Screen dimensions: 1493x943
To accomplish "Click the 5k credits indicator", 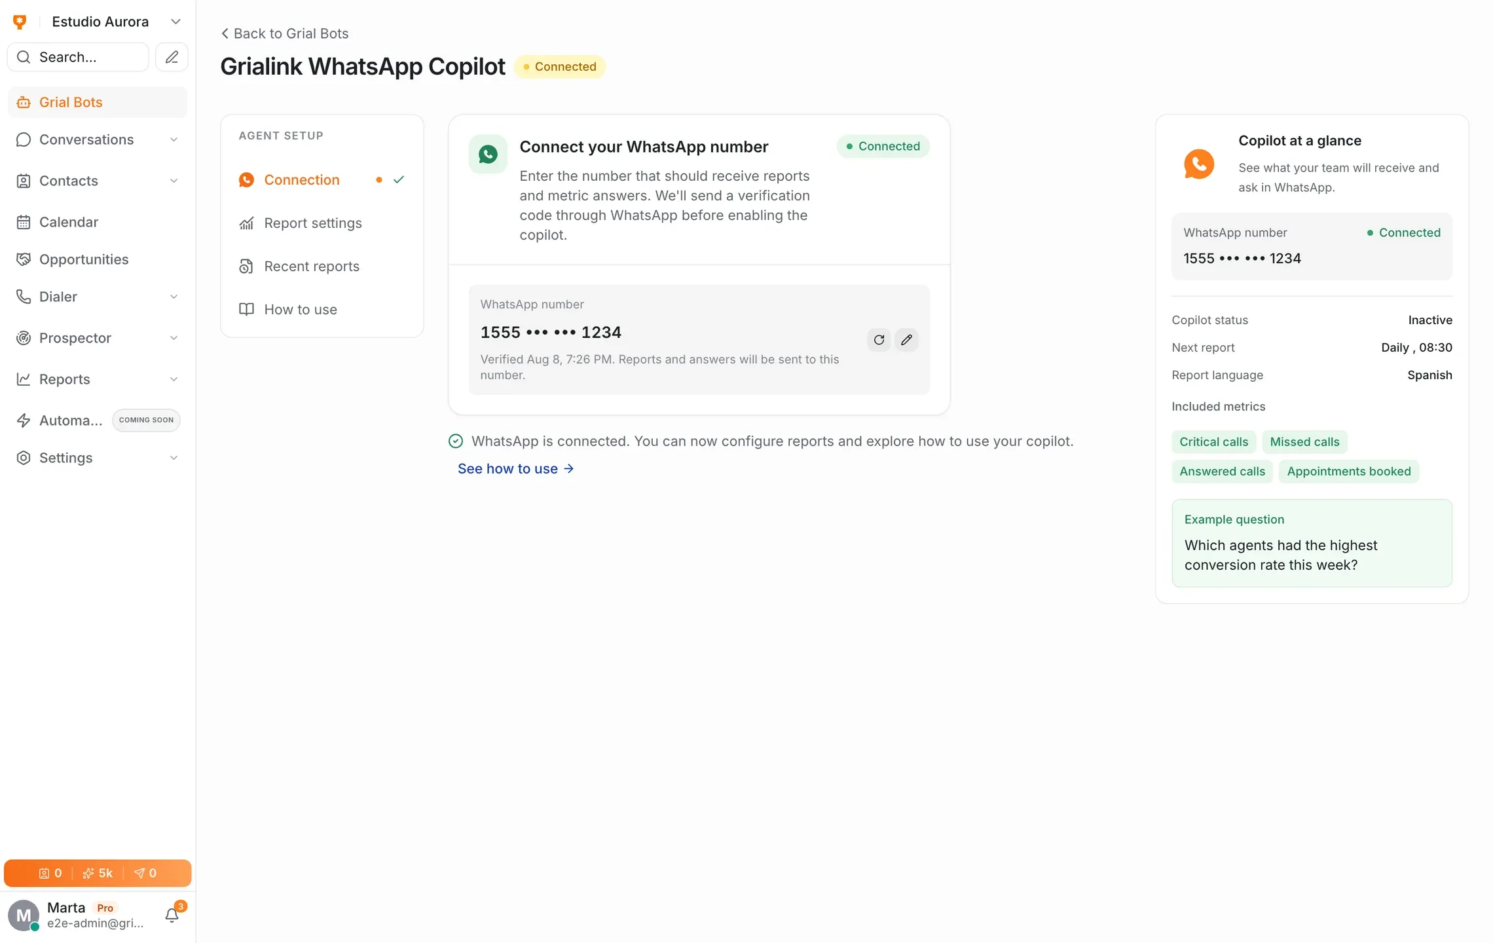I will click(98, 873).
